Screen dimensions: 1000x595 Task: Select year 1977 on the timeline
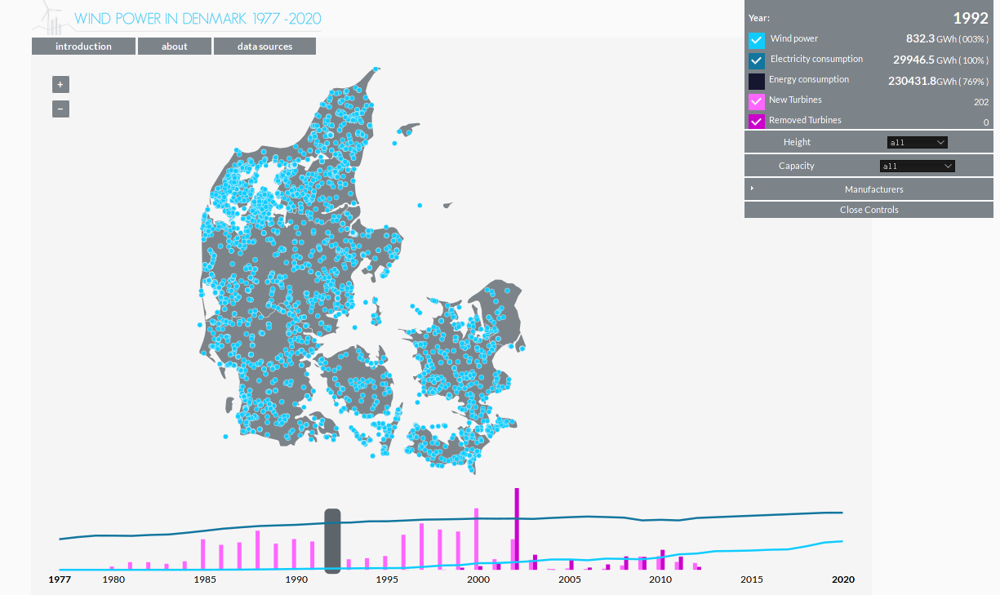pos(59,579)
